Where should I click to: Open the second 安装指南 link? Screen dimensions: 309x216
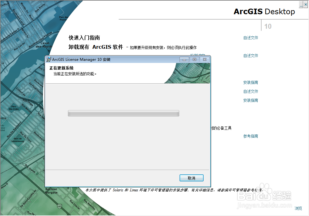tap(251, 100)
